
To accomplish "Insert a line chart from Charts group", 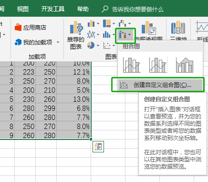I will click(x=91, y=34).
